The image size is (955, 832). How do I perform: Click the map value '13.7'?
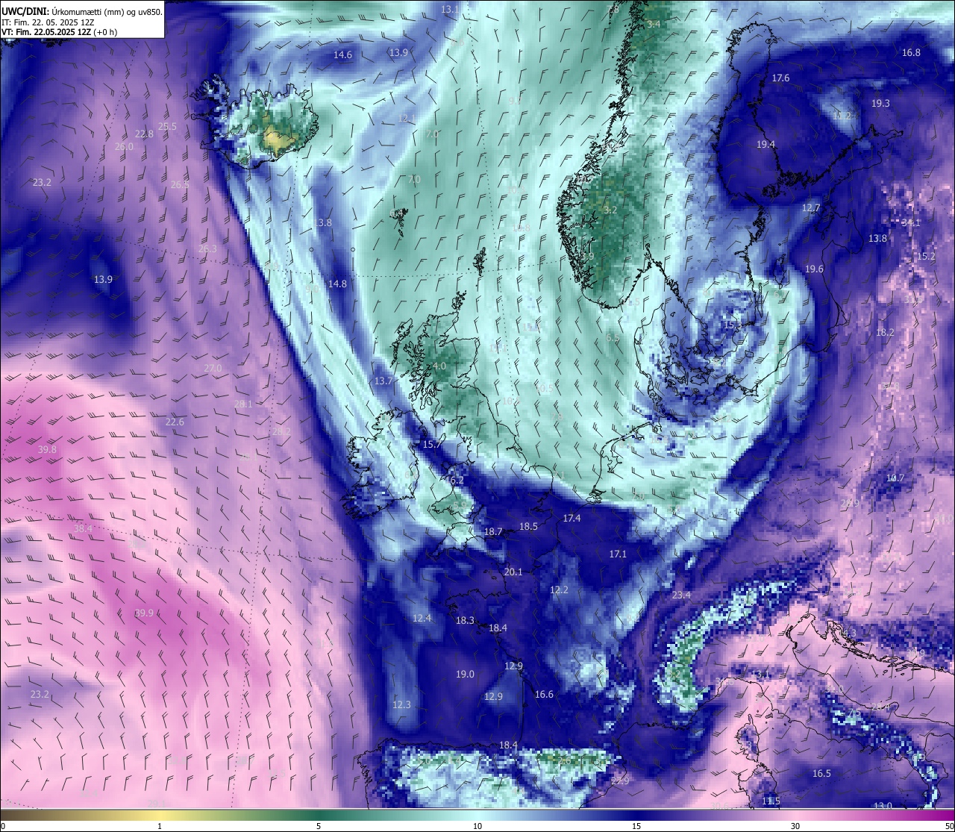pos(383,381)
